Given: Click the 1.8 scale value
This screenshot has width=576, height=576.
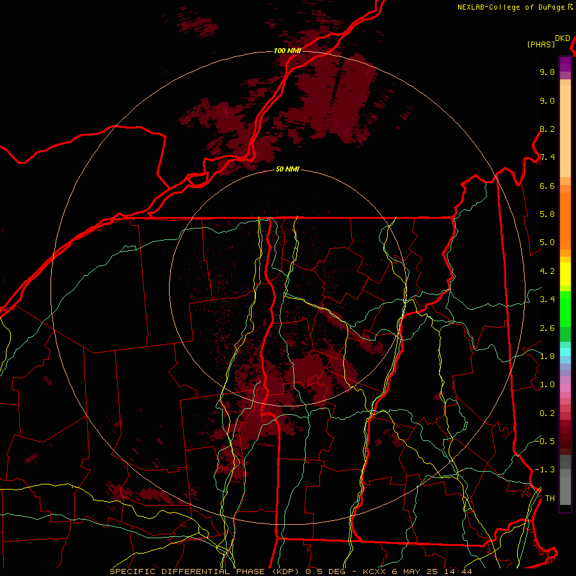Looking at the screenshot, I should pyautogui.click(x=547, y=356).
